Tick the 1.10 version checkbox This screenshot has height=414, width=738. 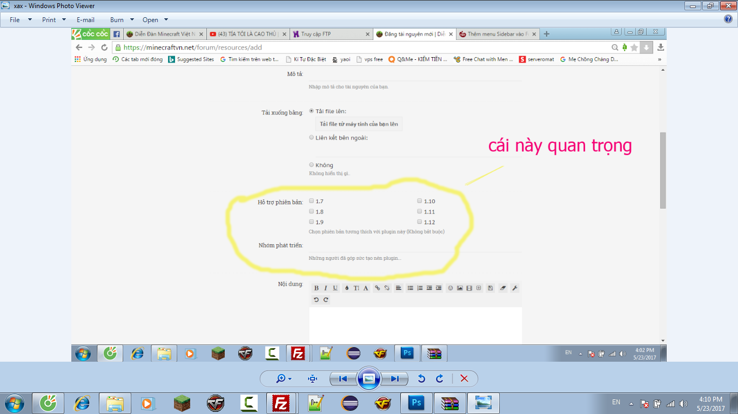click(420, 201)
